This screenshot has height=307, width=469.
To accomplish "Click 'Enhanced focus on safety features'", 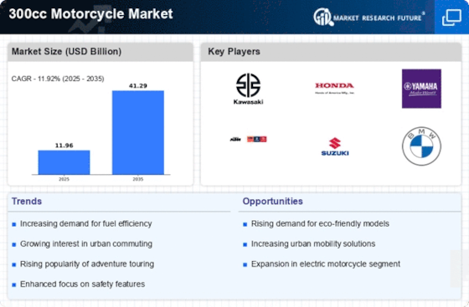I will [x=83, y=284].
